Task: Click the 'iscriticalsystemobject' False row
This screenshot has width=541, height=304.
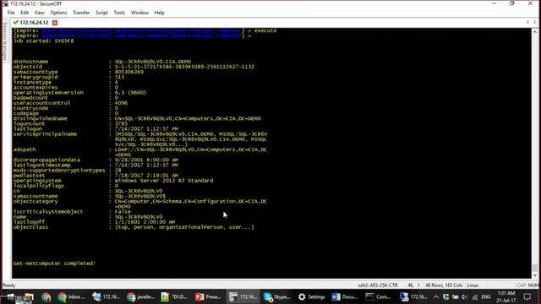Action: pos(72,212)
